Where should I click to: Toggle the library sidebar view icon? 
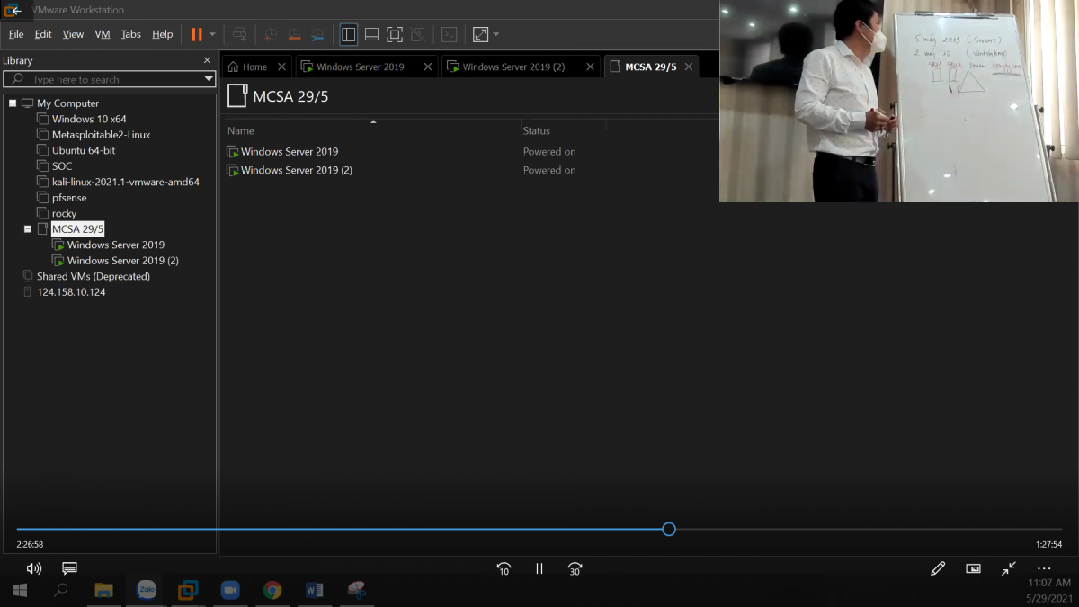[x=349, y=35]
